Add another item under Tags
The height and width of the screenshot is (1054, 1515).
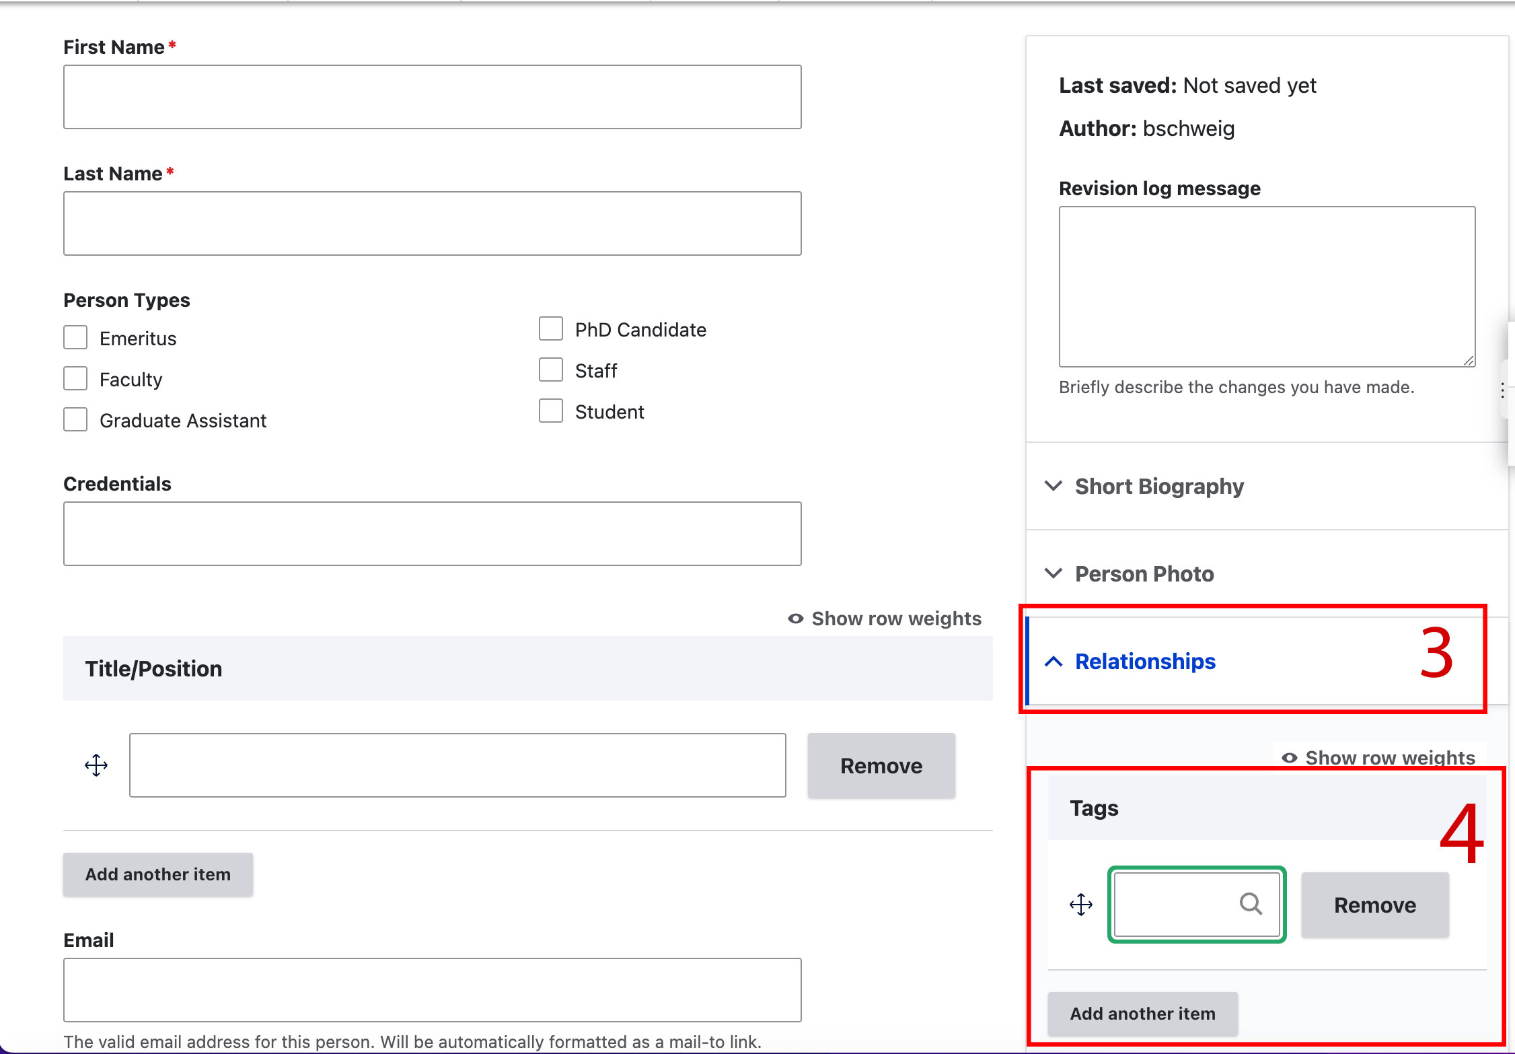click(1143, 1014)
